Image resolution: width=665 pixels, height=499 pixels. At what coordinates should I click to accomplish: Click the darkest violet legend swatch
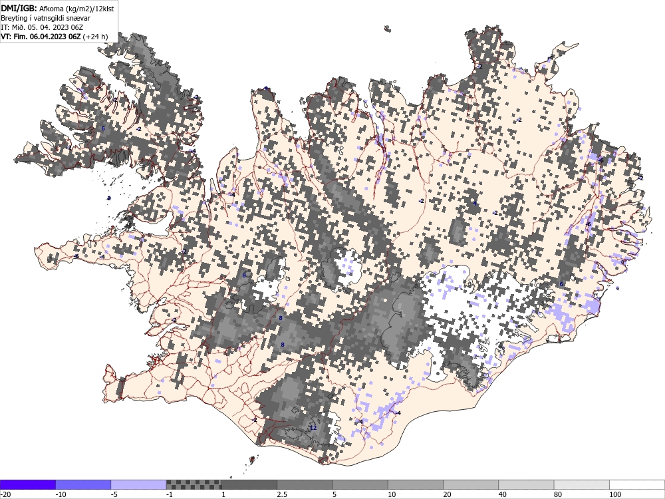coord(27,484)
